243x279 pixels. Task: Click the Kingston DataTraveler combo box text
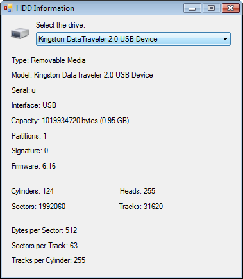(x=98, y=39)
